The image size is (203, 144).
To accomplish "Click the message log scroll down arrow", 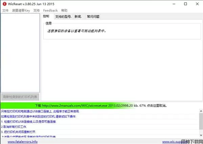I will [201, 135].
